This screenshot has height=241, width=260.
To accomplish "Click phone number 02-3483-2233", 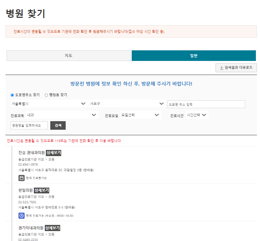I will [x=28, y=240].
